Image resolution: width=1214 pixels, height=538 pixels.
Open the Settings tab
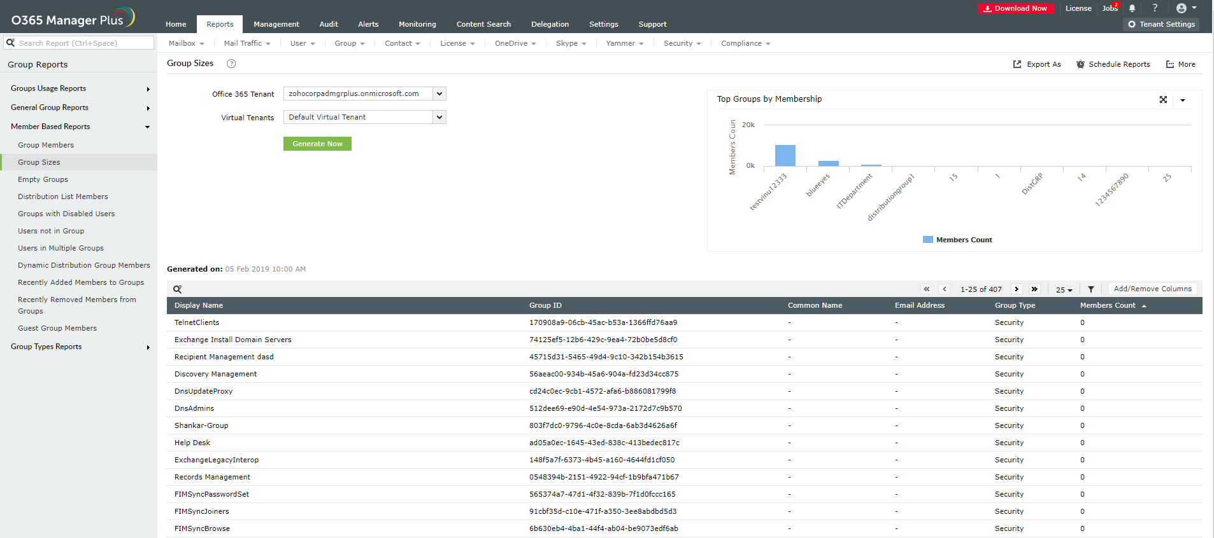click(x=604, y=24)
